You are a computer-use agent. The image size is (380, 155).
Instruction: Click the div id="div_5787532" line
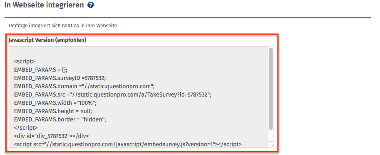pos(51,136)
